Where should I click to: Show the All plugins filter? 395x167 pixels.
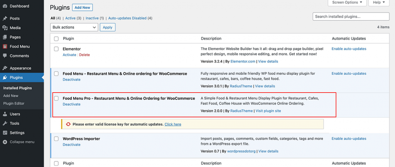point(52,18)
